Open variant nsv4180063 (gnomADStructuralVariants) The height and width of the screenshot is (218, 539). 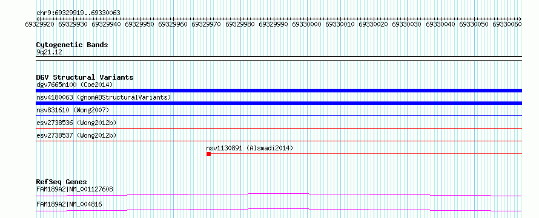[104, 97]
